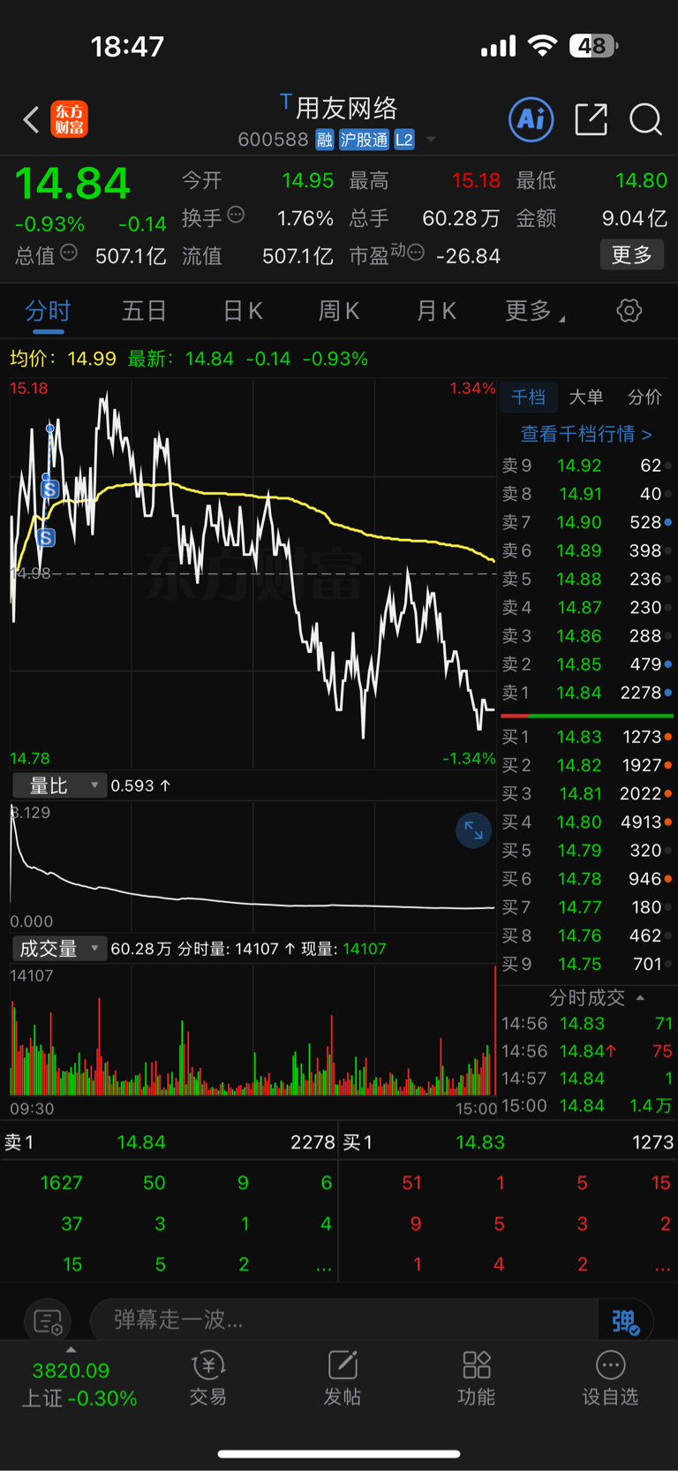678x1471 pixels.
Task: Open 交易 trade icon
Action: click(208, 1378)
